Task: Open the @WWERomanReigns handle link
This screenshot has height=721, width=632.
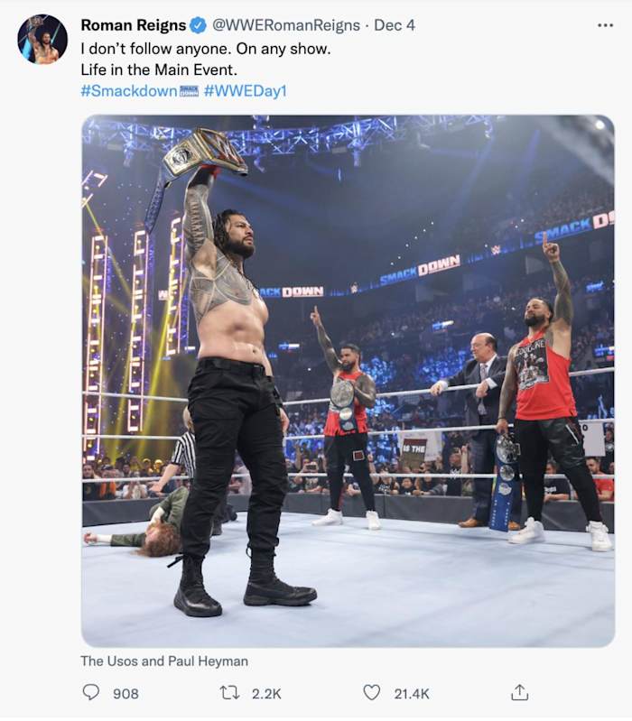Action: tap(285, 25)
